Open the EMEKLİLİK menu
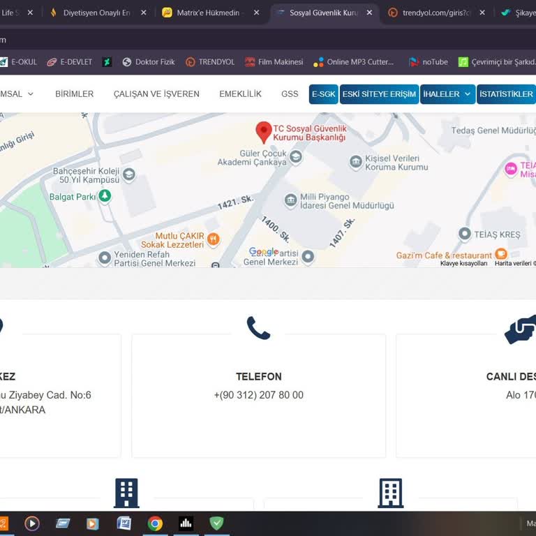 coord(240,94)
